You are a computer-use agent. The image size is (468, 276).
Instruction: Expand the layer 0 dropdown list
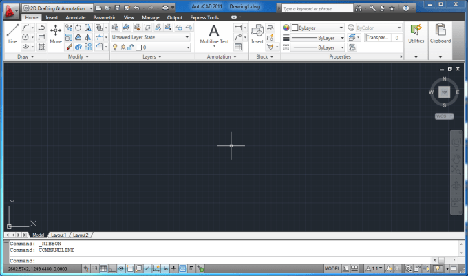188,47
